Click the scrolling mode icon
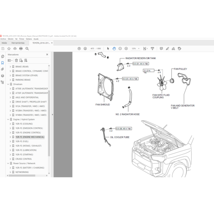The height and width of the screenshot is (214, 214). pyautogui.click(x=152, y=49)
